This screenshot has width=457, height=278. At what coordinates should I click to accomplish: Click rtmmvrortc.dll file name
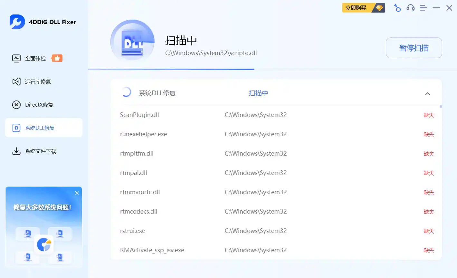point(140,192)
